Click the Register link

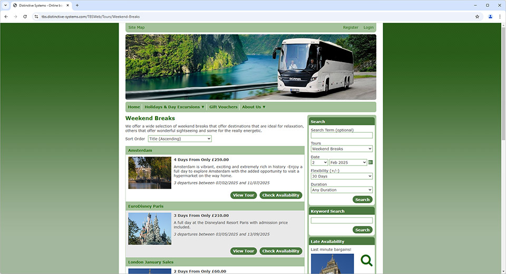tap(351, 27)
